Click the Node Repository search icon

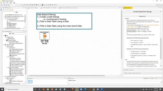10,34
